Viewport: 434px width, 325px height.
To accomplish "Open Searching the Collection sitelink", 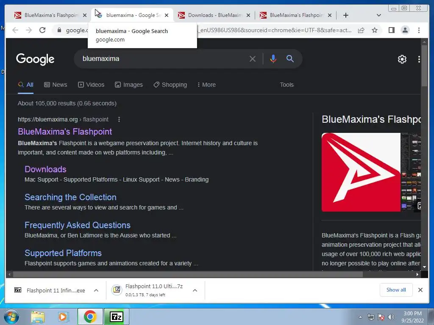I will coord(70,197).
